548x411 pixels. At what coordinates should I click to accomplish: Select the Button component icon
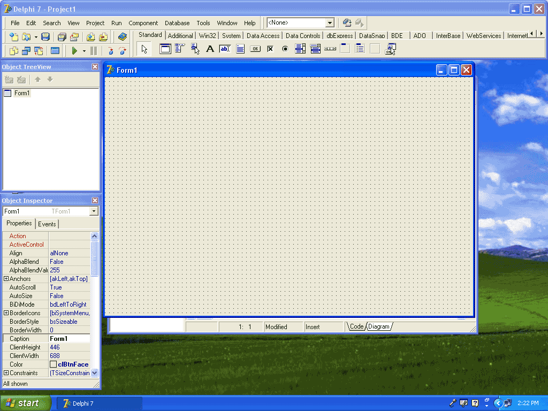pos(255,49)
